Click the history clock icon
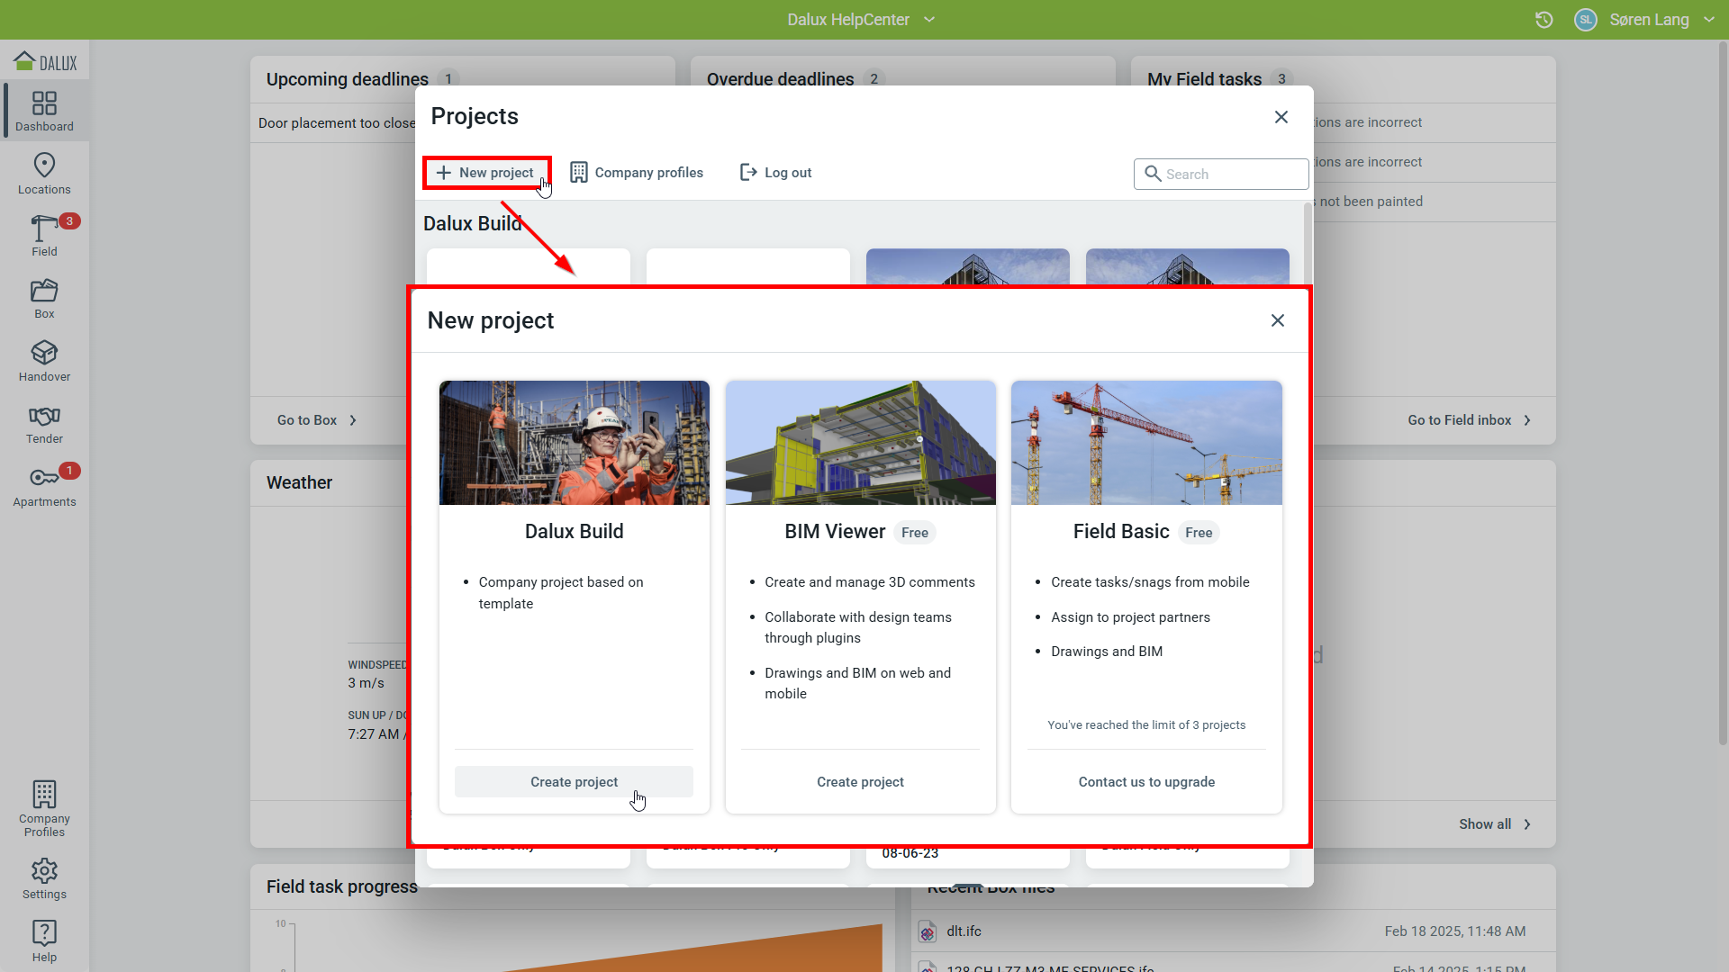 coord(1543,20)
